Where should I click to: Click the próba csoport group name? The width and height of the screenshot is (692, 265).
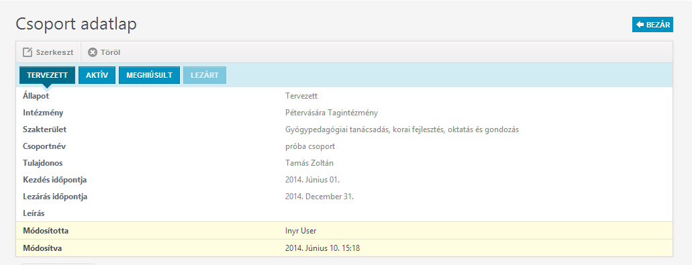tap(310, 146)
